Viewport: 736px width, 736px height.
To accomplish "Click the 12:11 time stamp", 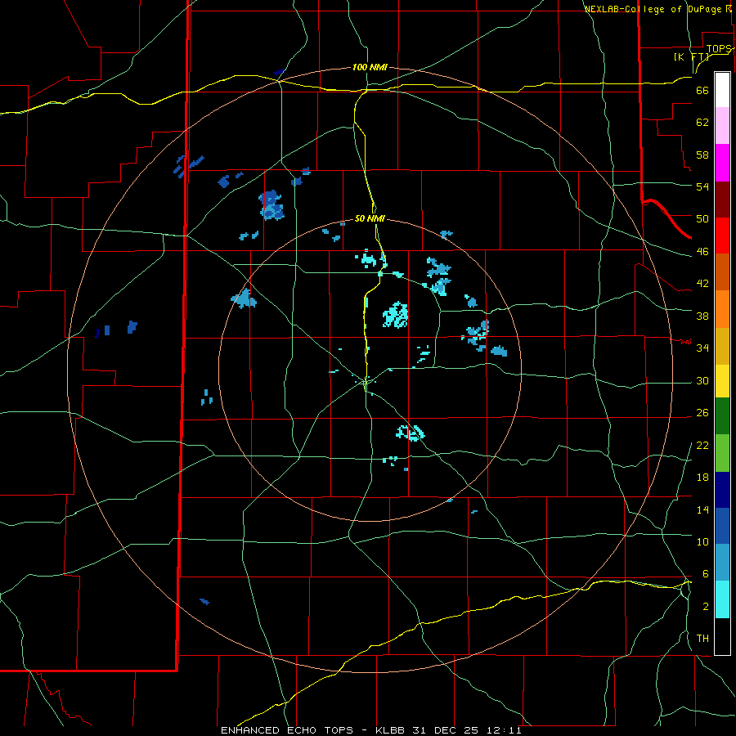I will click(504, 730).
